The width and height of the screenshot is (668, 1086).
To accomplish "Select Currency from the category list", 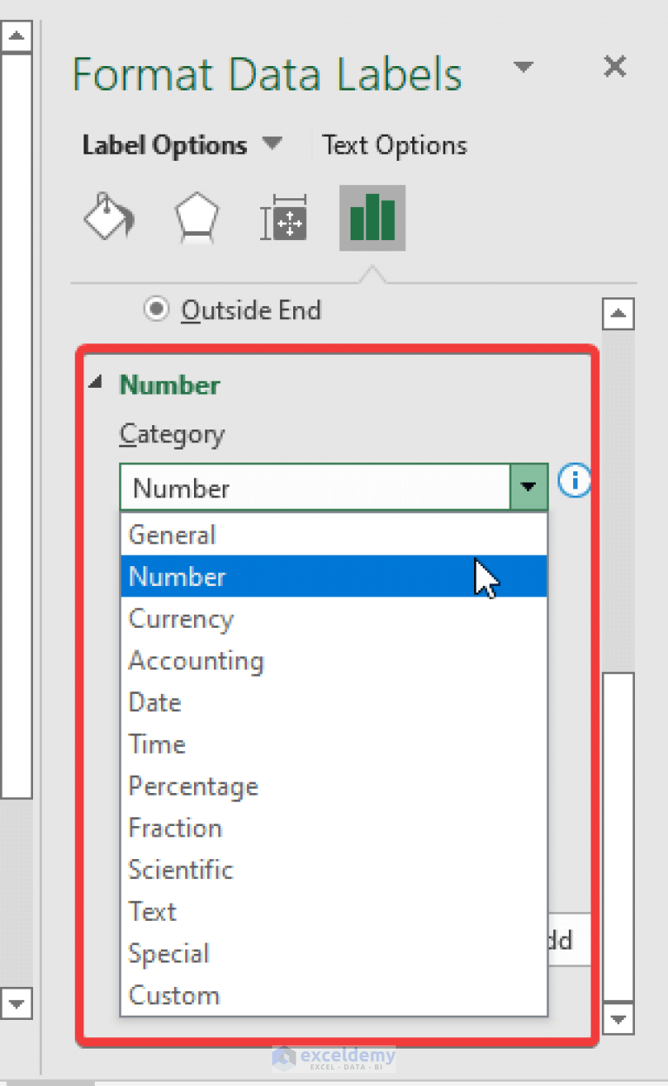I will 181,619.
